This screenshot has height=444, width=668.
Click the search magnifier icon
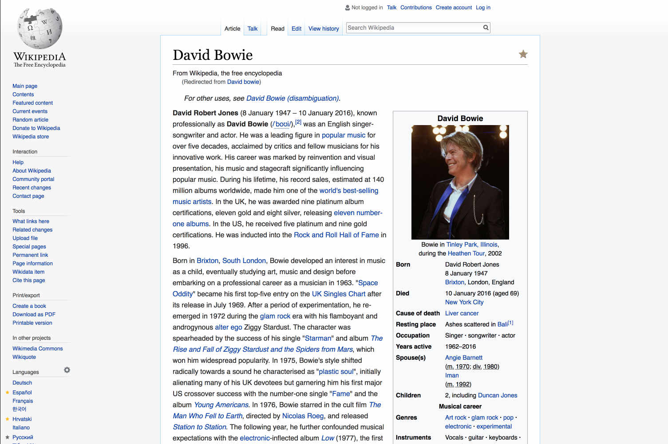click(486, 28)
